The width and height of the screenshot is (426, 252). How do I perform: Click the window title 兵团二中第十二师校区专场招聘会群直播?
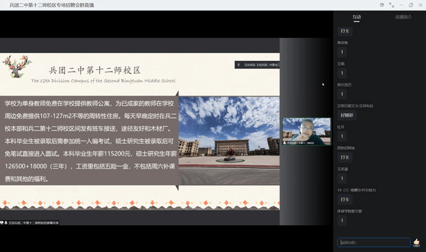click(52, 5)
